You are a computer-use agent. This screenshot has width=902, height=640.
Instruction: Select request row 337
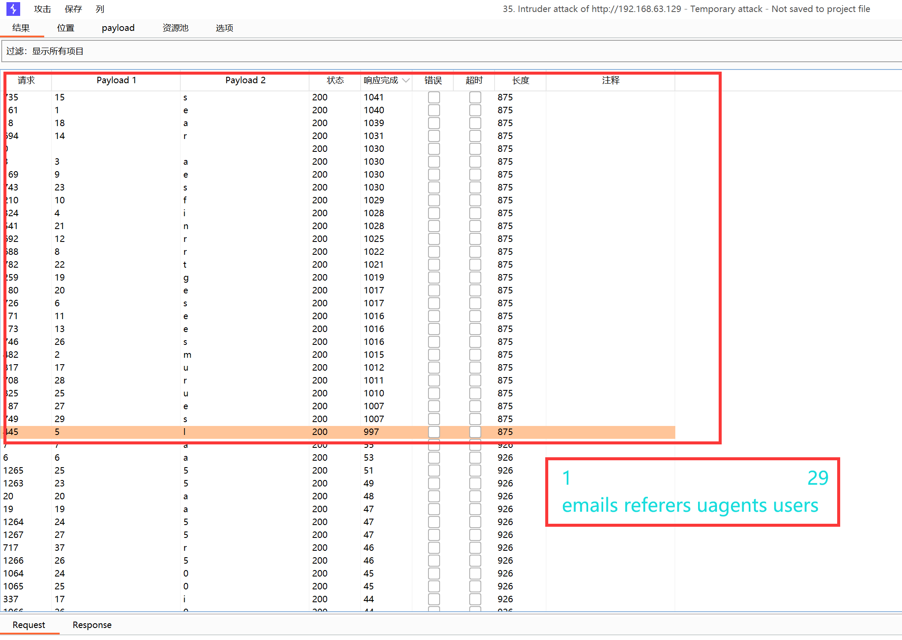(338, 599)
